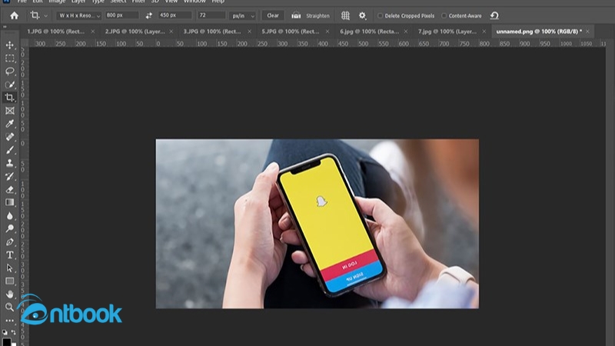Close the 2.JPG tab

[171, 32]
